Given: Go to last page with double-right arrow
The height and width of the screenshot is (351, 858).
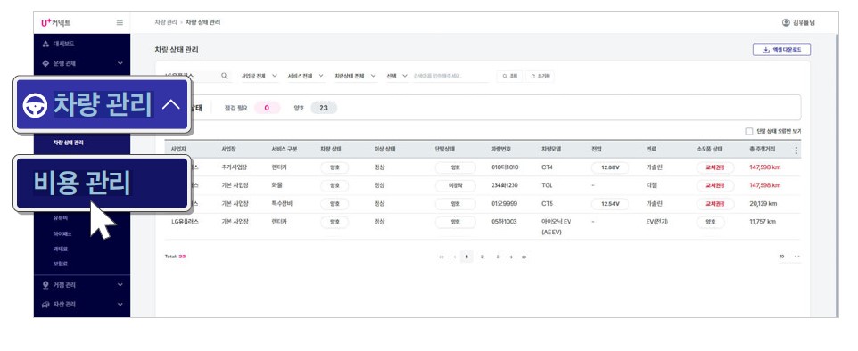Looking at the screenshot, I should tap(524, 257).
